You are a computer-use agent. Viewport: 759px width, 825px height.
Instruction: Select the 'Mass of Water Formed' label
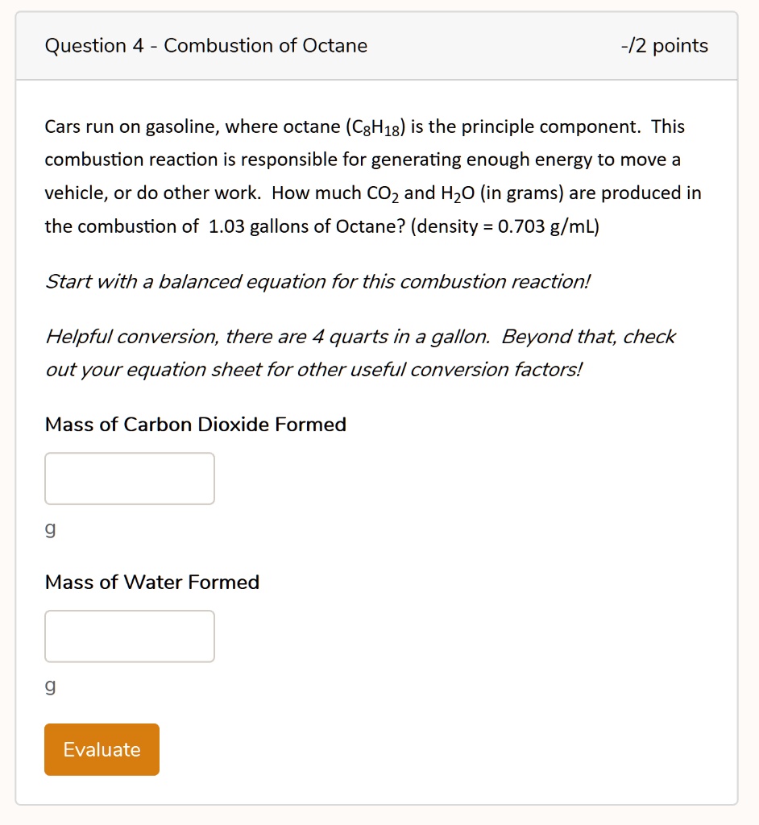(x=152, y=582)
